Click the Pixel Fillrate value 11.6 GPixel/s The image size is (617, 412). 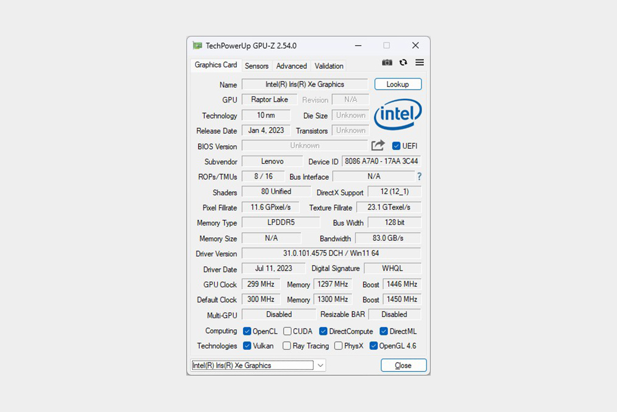coord(271,207)
